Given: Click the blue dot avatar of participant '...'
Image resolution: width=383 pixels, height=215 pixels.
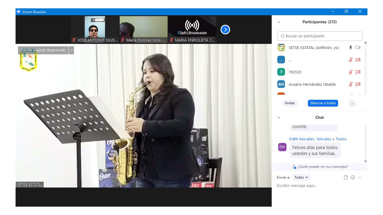Looking at the screenshot, I should click(281, 60).
